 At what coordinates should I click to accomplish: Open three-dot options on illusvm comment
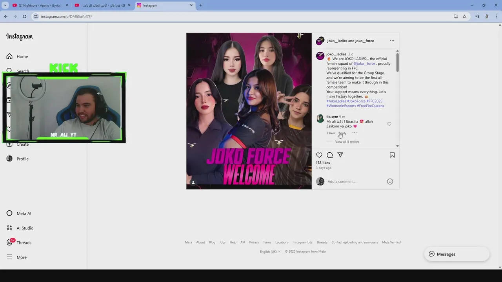[x=355, y=133]
